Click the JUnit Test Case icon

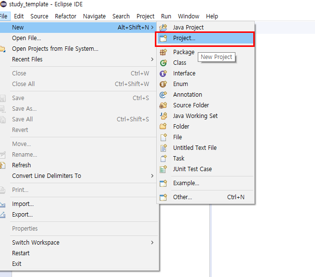(x=163, y=169)
